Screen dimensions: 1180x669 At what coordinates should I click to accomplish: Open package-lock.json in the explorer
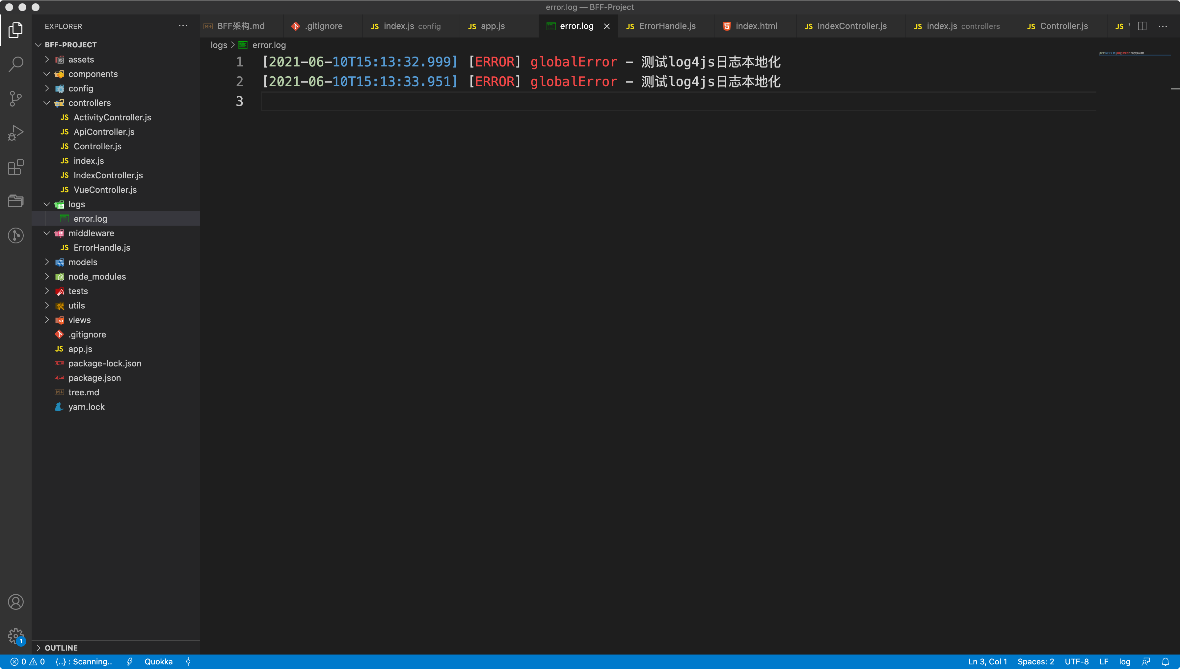[116, 363]
